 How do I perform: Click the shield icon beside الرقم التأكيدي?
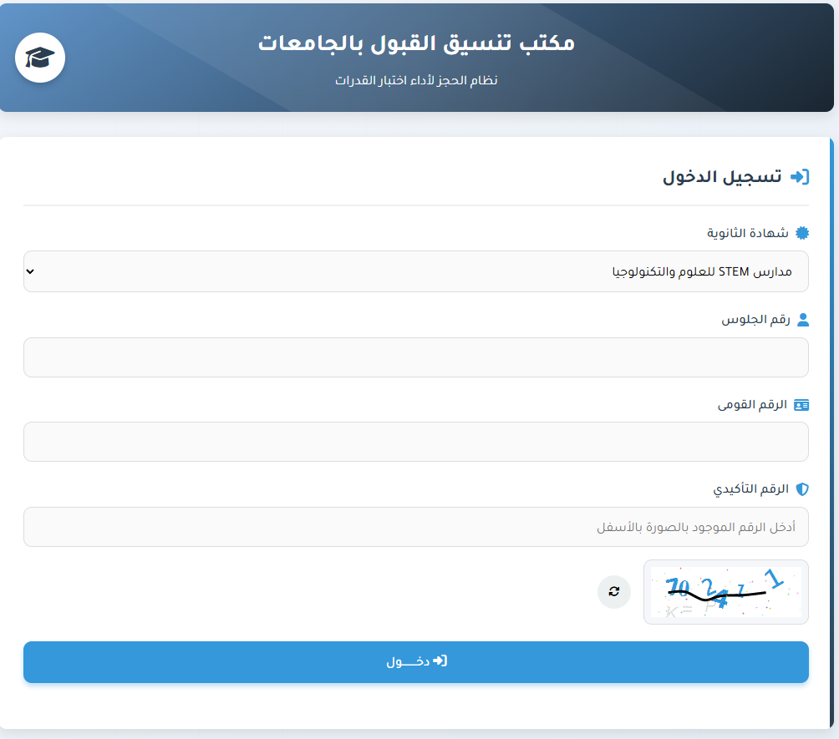(801, 489)
